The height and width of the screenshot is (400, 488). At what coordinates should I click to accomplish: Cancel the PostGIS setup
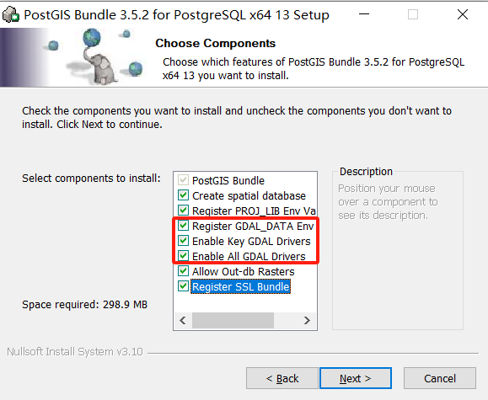(x=440, y=378)
